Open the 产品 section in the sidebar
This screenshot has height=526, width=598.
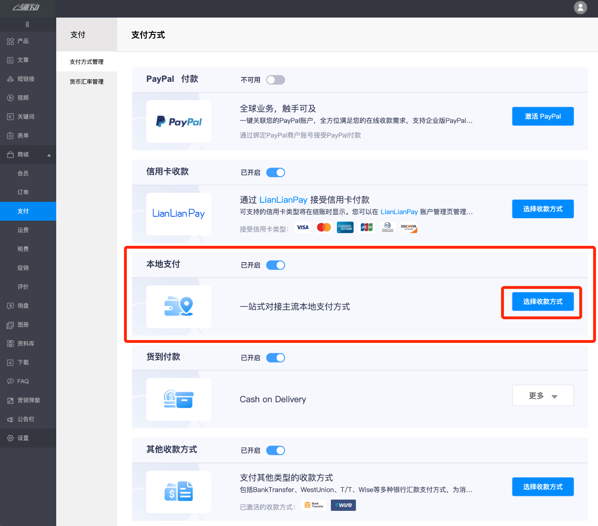pos(22,41)
